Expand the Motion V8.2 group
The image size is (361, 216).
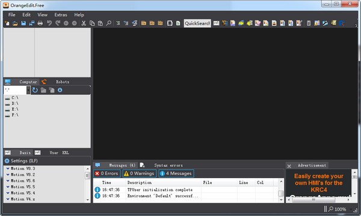(8, 175)
